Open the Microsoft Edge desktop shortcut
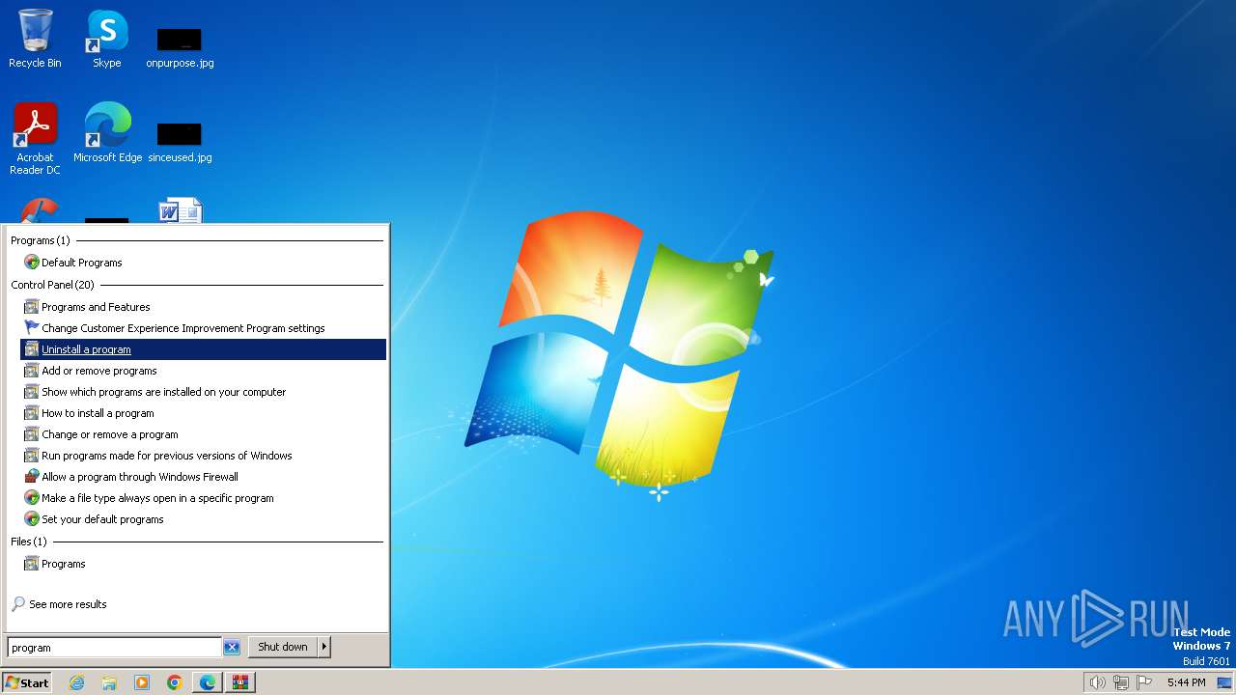The width and height of the screenshot is (1236, 695). 107,132
